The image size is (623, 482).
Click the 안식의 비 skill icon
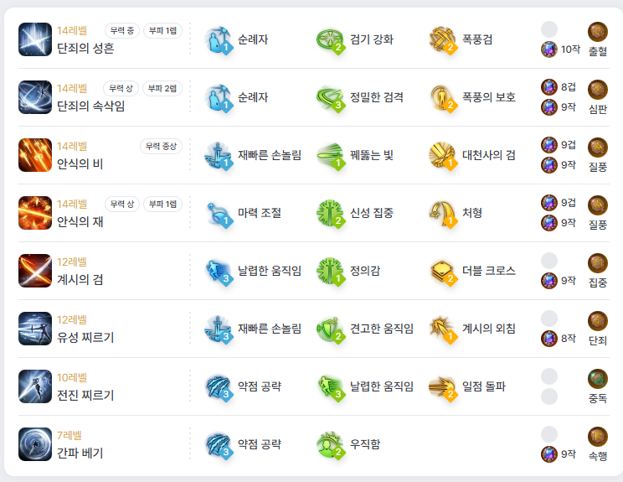[35, 155]
